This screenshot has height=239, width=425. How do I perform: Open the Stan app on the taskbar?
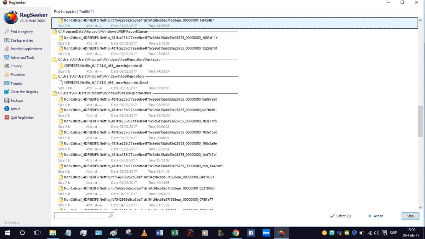pos(266,233)
